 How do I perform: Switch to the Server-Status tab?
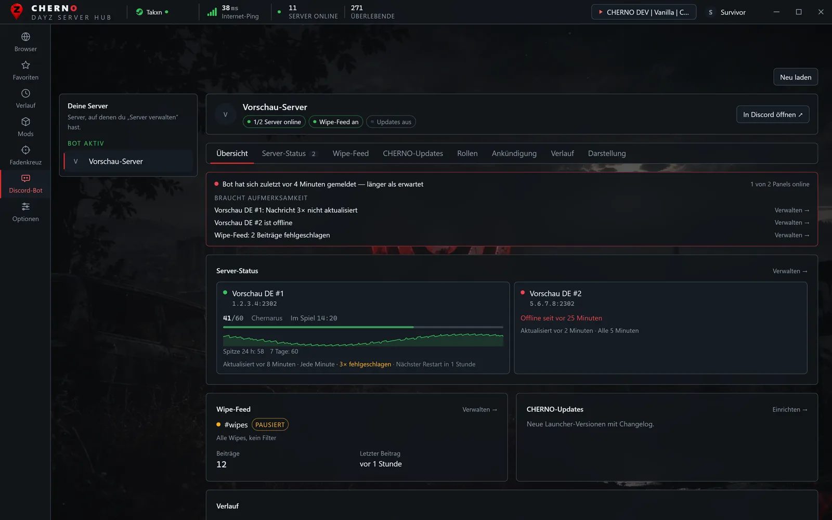click(x=289, y=153)
